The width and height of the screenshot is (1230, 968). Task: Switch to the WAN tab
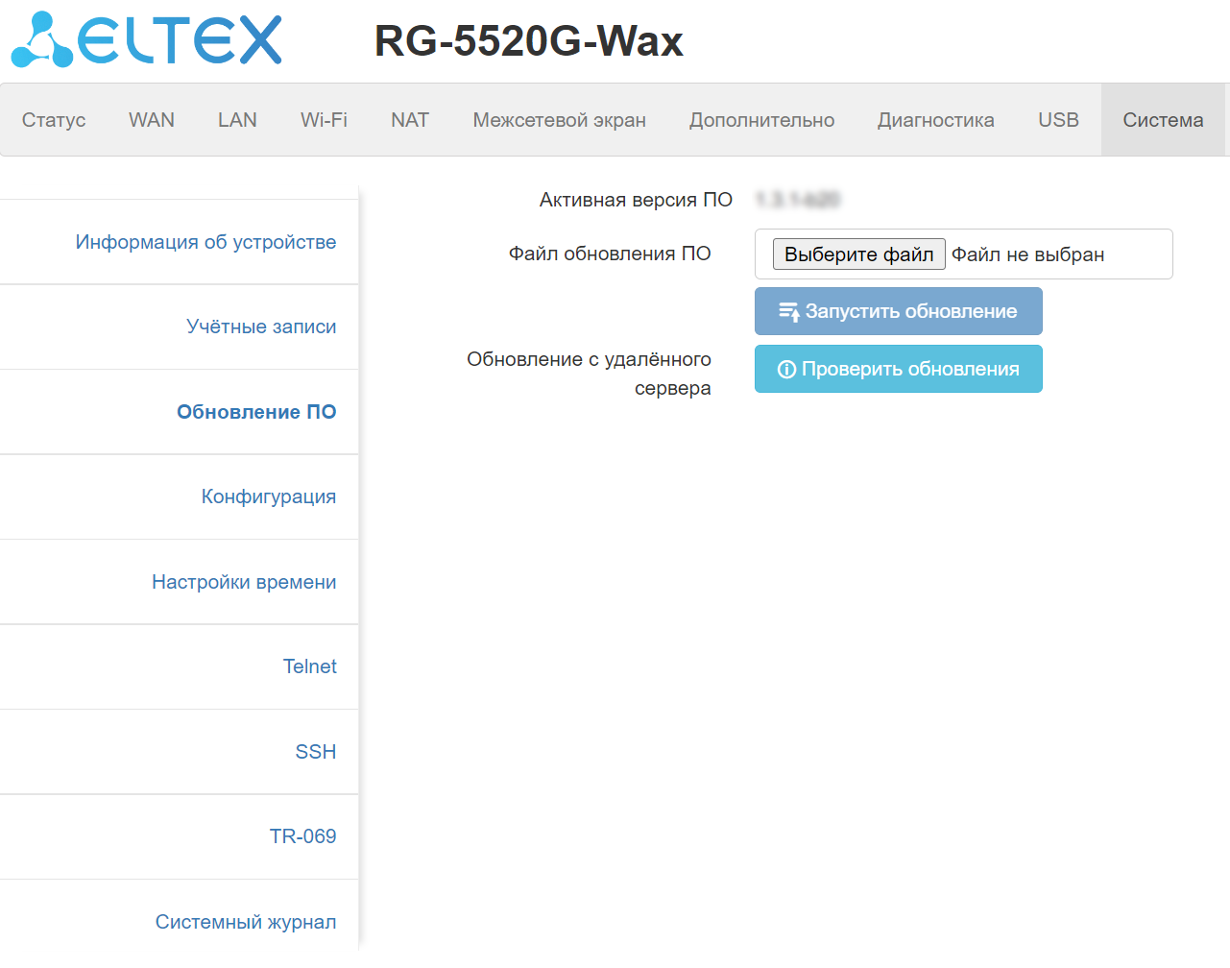tap(152, 120)
